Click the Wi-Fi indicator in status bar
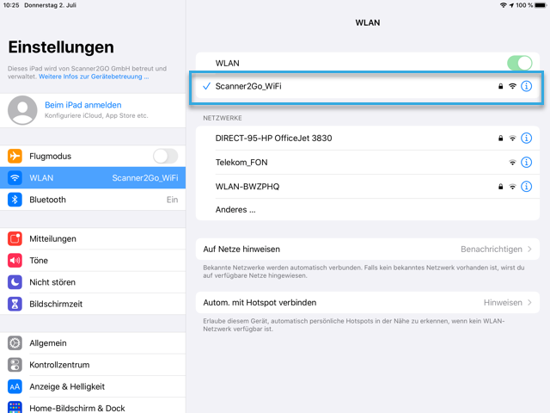The image size is (550, 413). 504,5
